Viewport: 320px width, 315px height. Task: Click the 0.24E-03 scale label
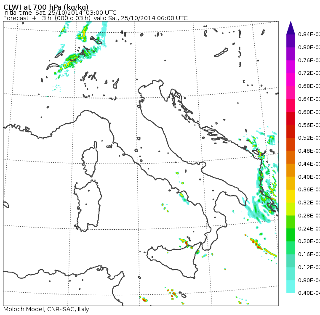309,228
